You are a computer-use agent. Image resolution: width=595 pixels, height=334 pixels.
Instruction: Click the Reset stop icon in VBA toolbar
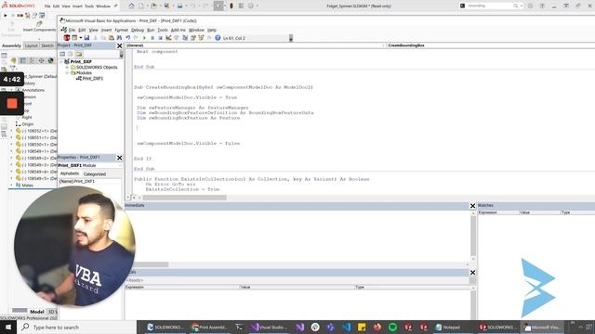coord(160,38)
